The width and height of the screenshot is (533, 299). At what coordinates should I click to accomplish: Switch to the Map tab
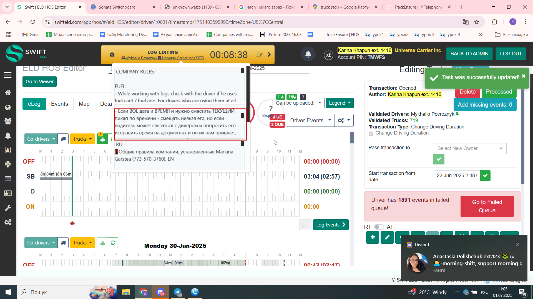pyautogui.click(x=84, y=104)
